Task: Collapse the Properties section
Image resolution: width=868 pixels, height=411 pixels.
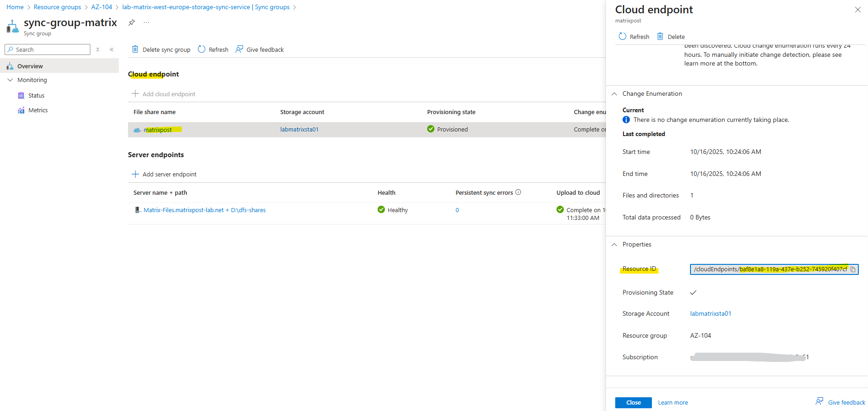Action: pos(614,244)
